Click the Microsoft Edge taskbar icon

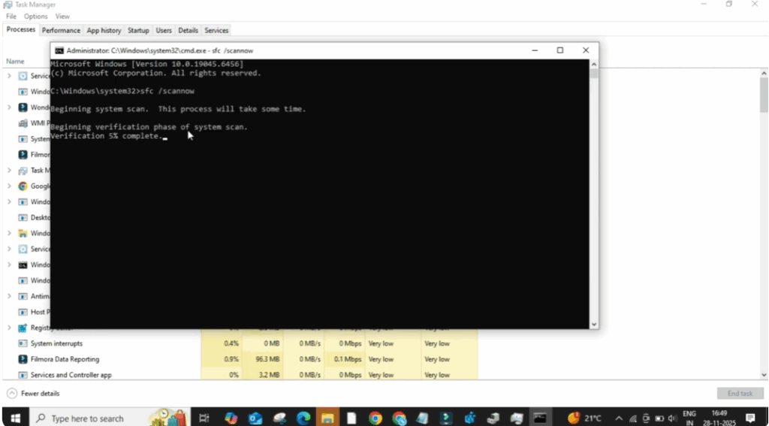303,418
